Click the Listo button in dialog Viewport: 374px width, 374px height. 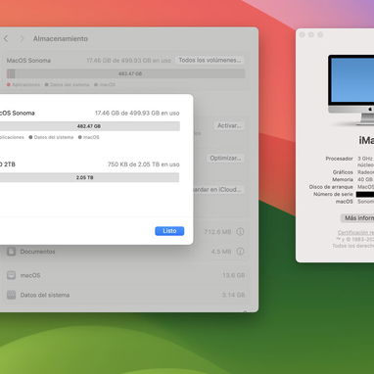169,231
